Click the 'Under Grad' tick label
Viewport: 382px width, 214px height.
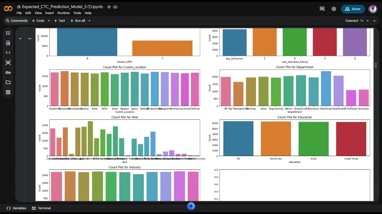(351, 159)
